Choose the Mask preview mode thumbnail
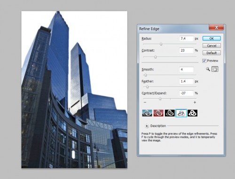The height and width of the screenshot is (179, 235). pyautogui.click(x=192, y=113)
